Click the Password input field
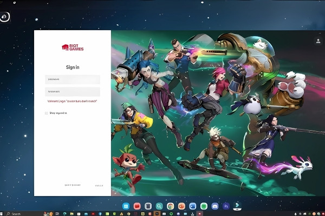The width and height of the screenshot is (325, 216). tap(73, 92)
